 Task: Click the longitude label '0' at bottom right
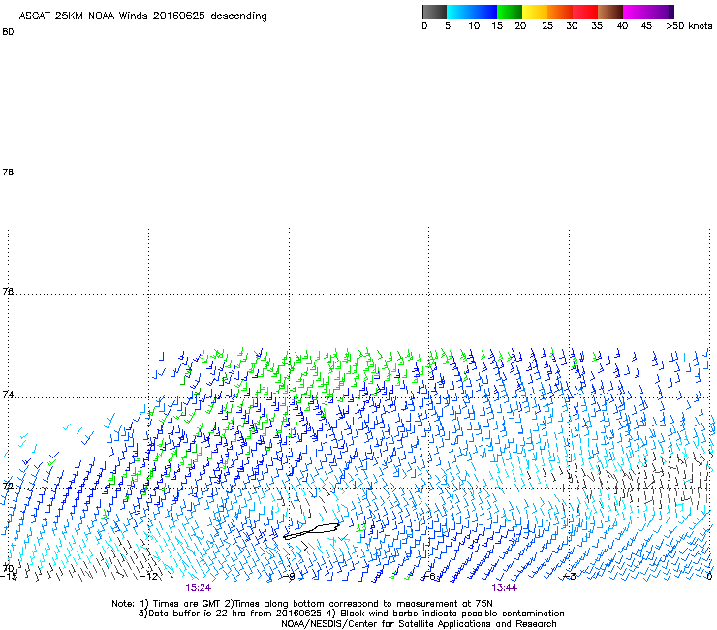(709, 576)
